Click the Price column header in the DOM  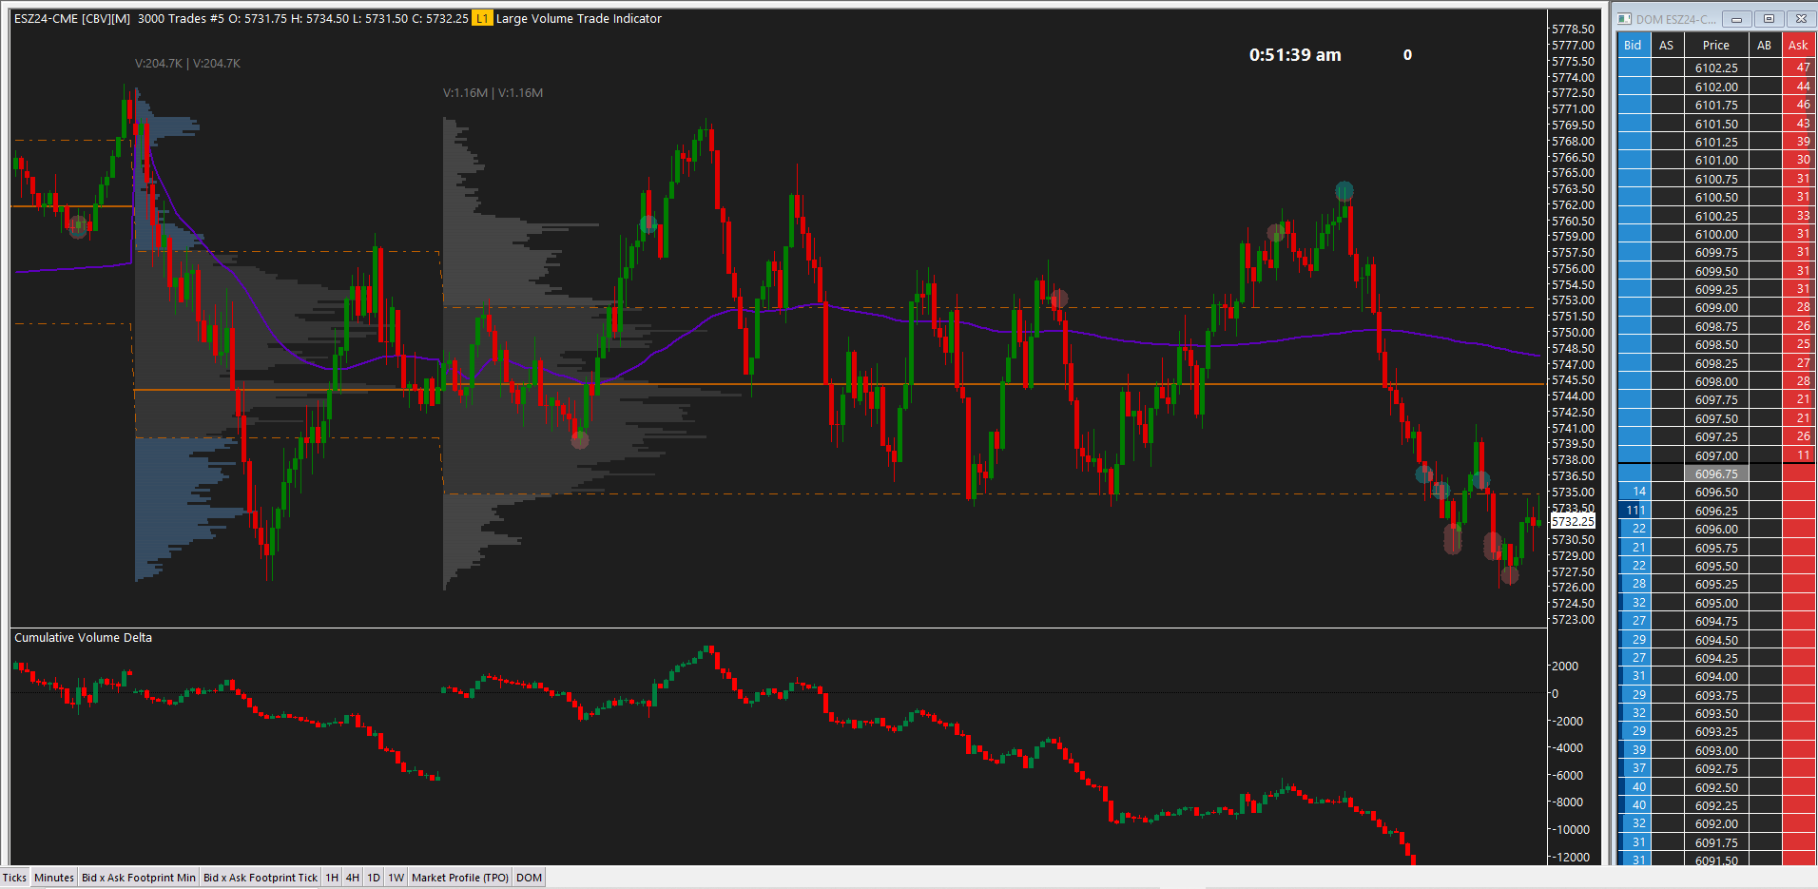click(1715, 45)
